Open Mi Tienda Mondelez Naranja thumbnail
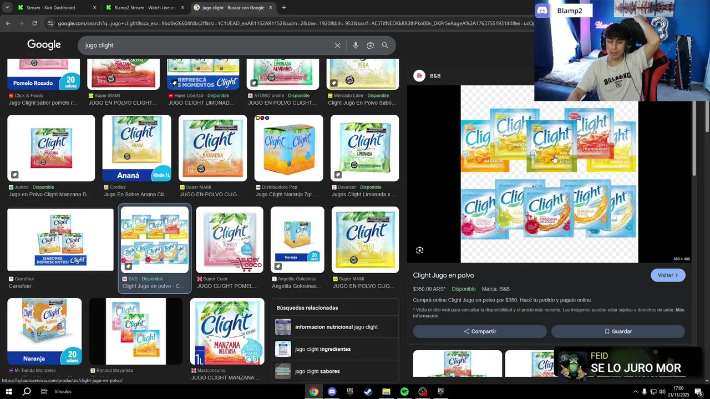This screenshot has height=399, width=710. [x=44, y=331]
